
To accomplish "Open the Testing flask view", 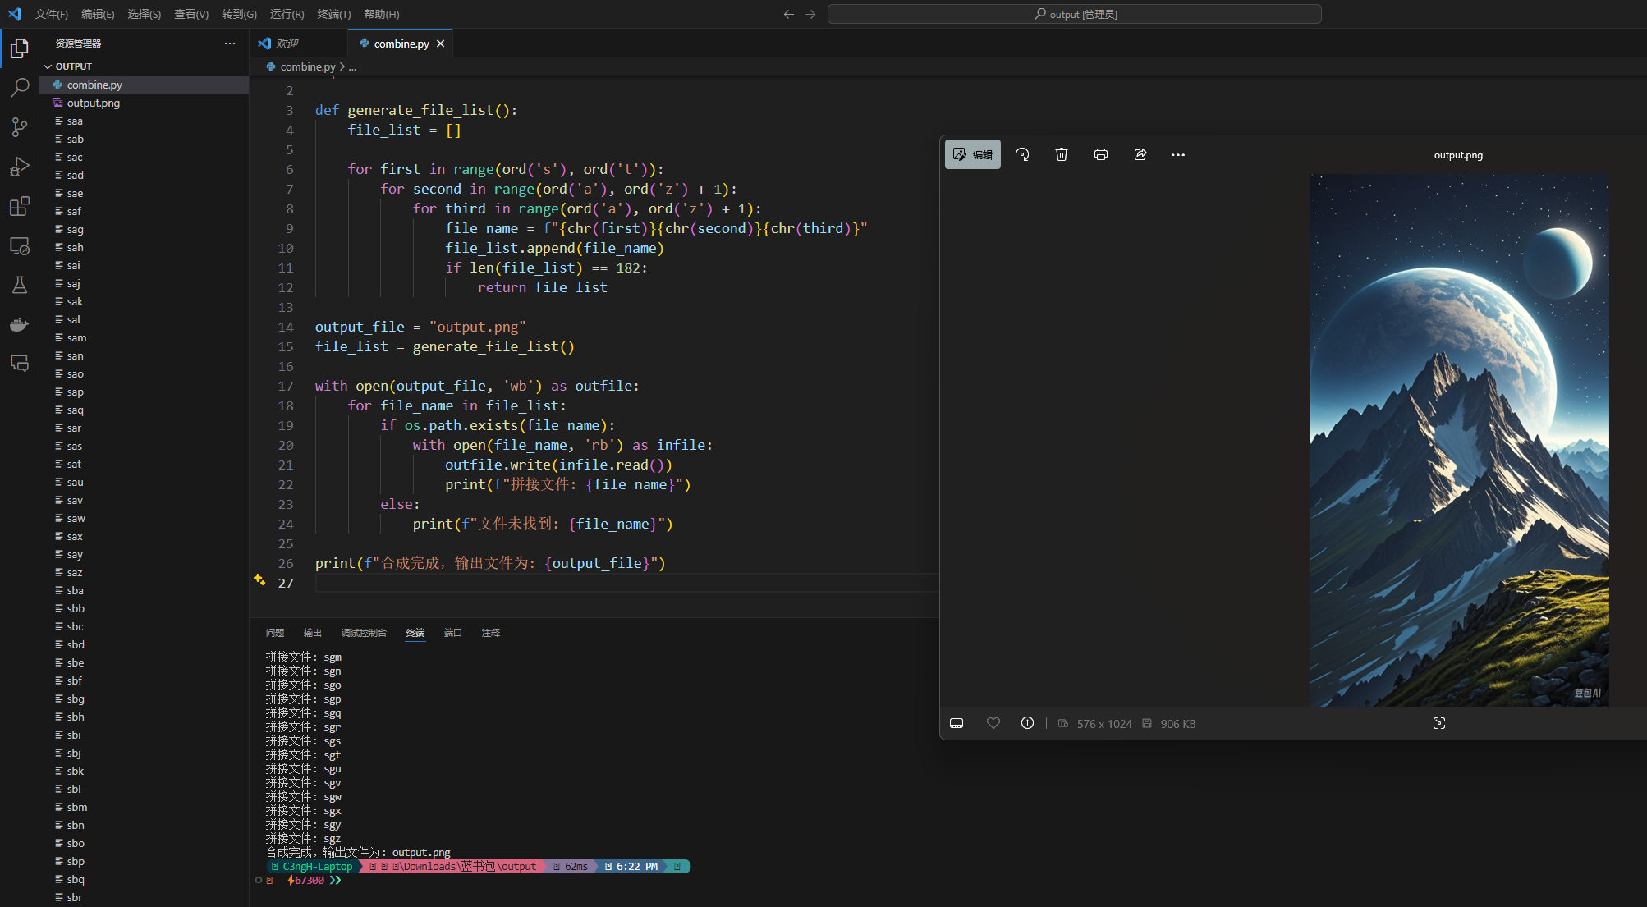I will [20, 285].
